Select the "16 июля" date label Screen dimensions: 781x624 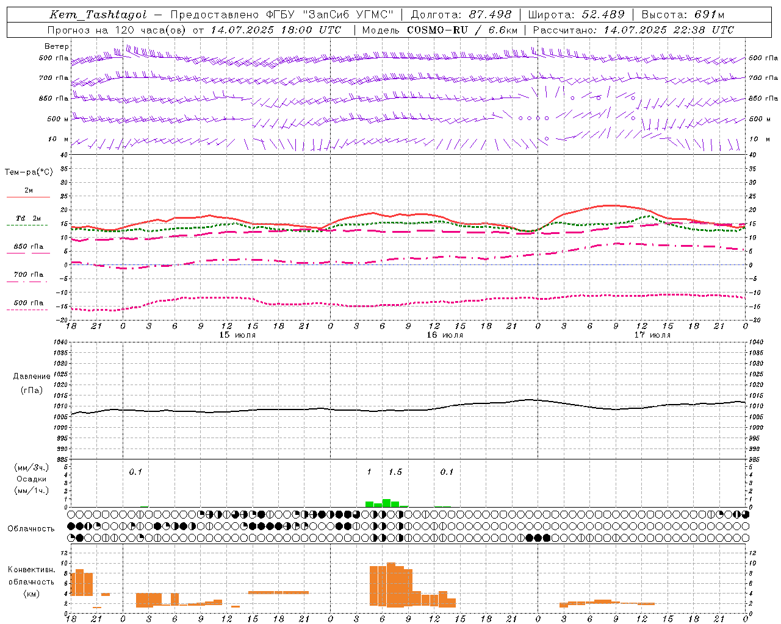coord(445,335)
